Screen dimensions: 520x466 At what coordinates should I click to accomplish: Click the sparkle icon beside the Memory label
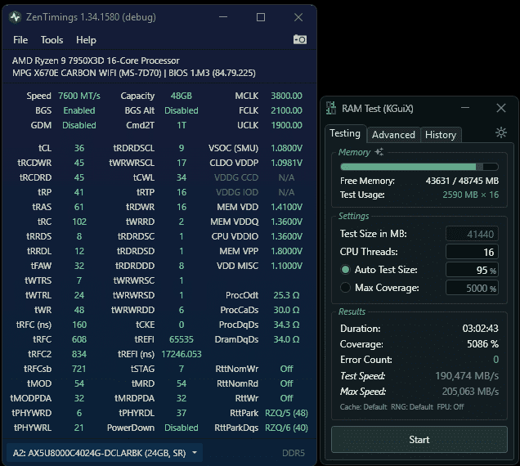(x=379, y=152)
